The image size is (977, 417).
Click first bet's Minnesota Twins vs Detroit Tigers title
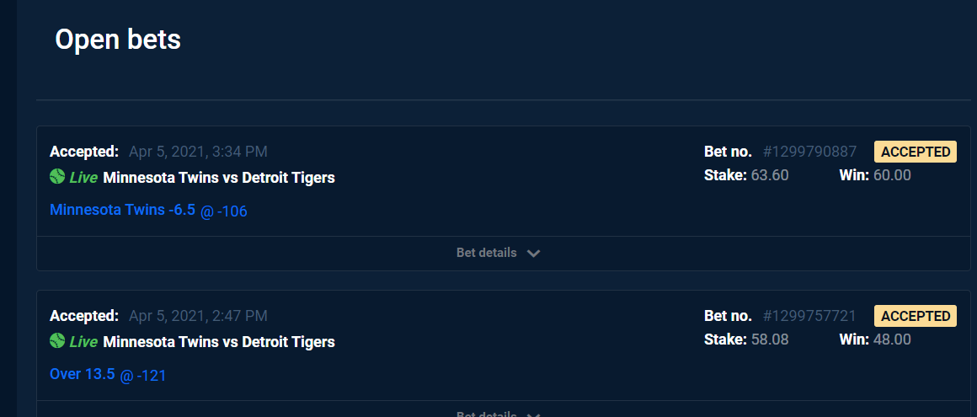point(219,178)
